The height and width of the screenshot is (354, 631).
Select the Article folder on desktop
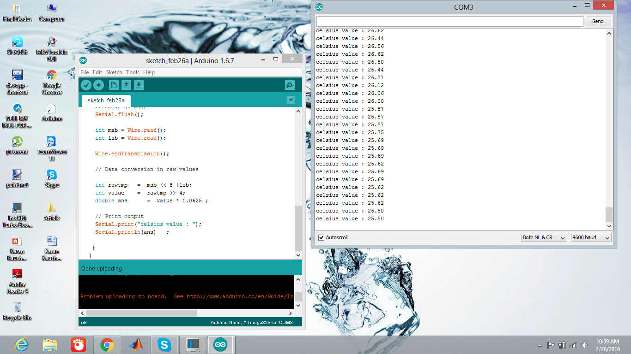(52, 212)
